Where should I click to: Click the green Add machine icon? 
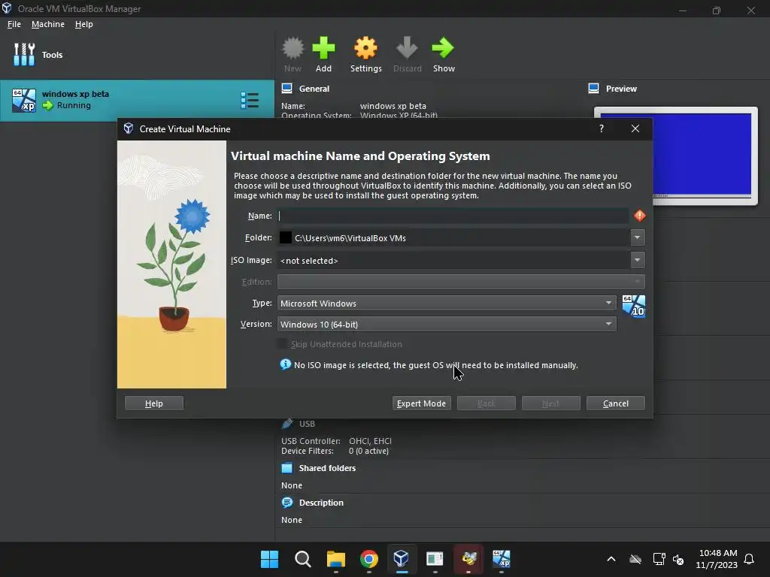coord(323,48)
